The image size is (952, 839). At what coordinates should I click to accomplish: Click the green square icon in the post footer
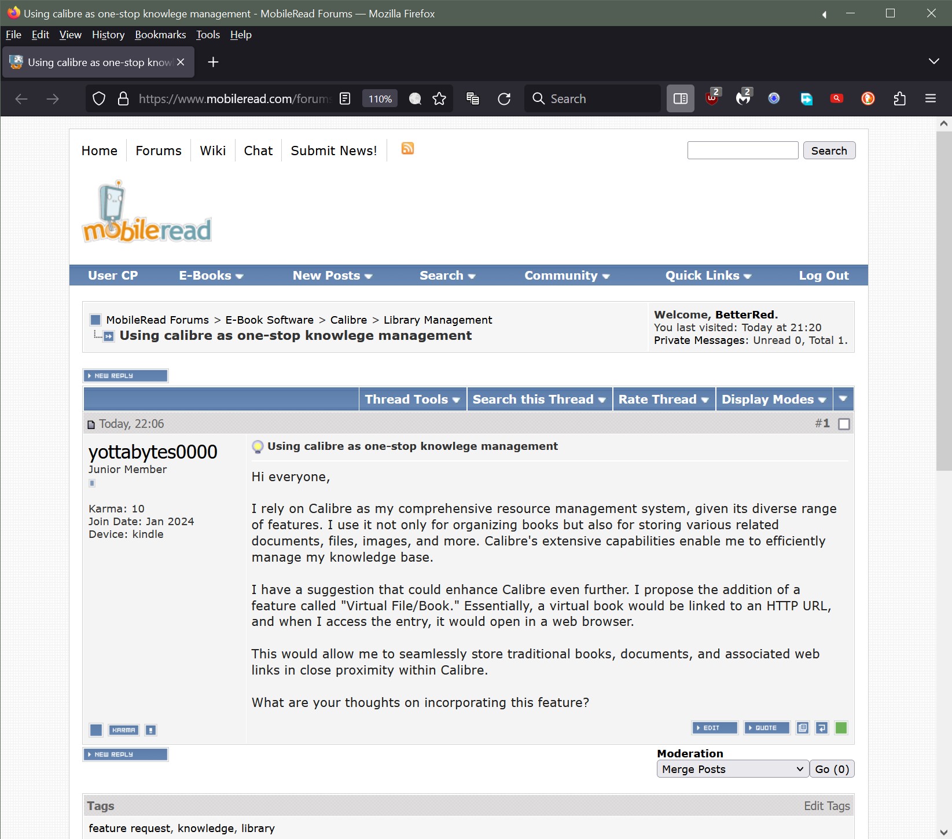[841, 728]
